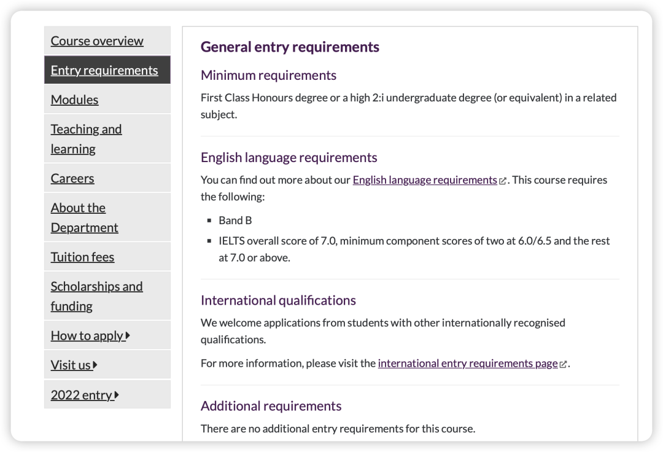
Task: Open the international entry requirements page link
Action: tap(468, 364)
